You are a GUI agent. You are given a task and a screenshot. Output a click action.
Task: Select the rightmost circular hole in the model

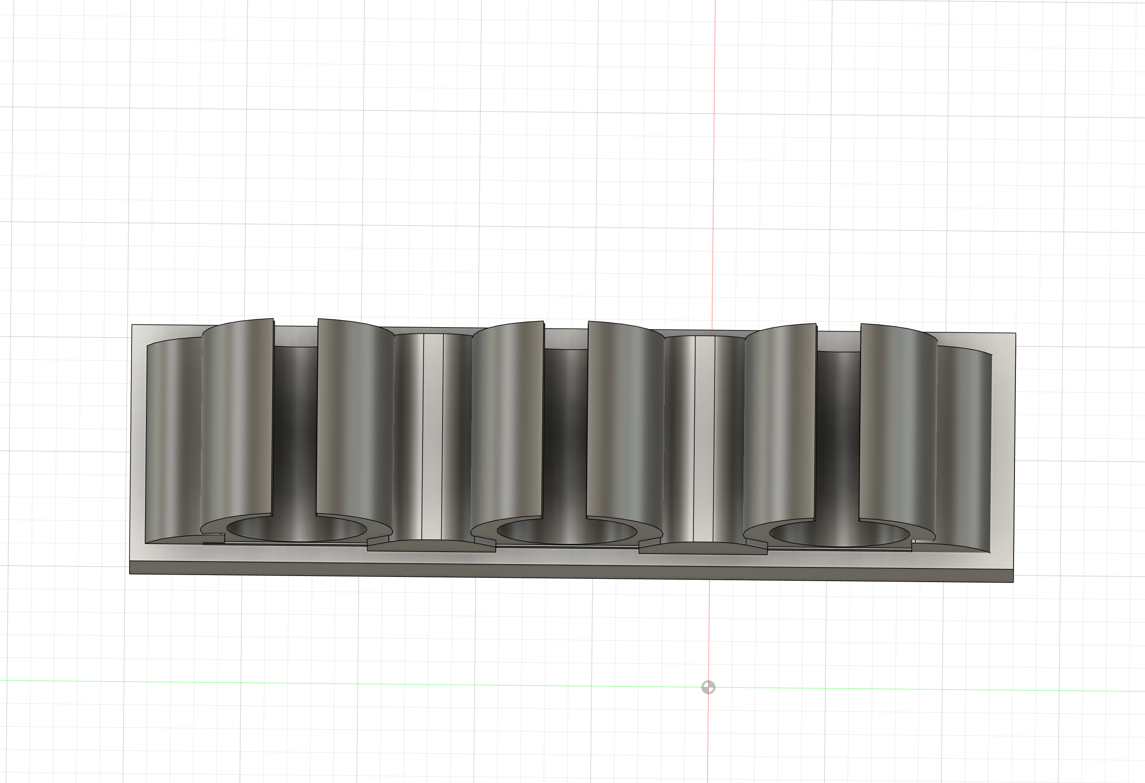839,535
